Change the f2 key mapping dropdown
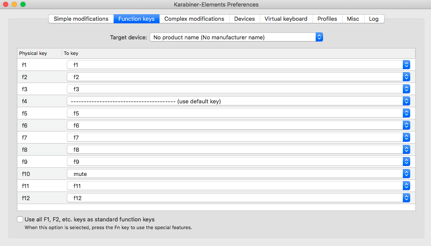Viewport: 431px width, 246px height. [238, 77]
